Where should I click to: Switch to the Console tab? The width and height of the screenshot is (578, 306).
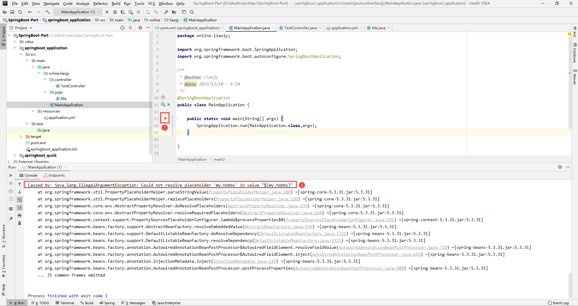pos(28,175)
